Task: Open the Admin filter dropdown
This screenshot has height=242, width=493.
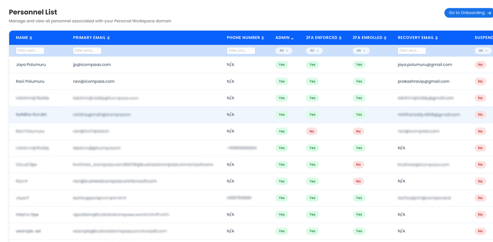Action: tap(284, 51)
